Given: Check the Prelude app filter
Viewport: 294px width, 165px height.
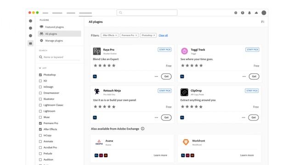Looking at the screenshot, I should coord(40,154).
